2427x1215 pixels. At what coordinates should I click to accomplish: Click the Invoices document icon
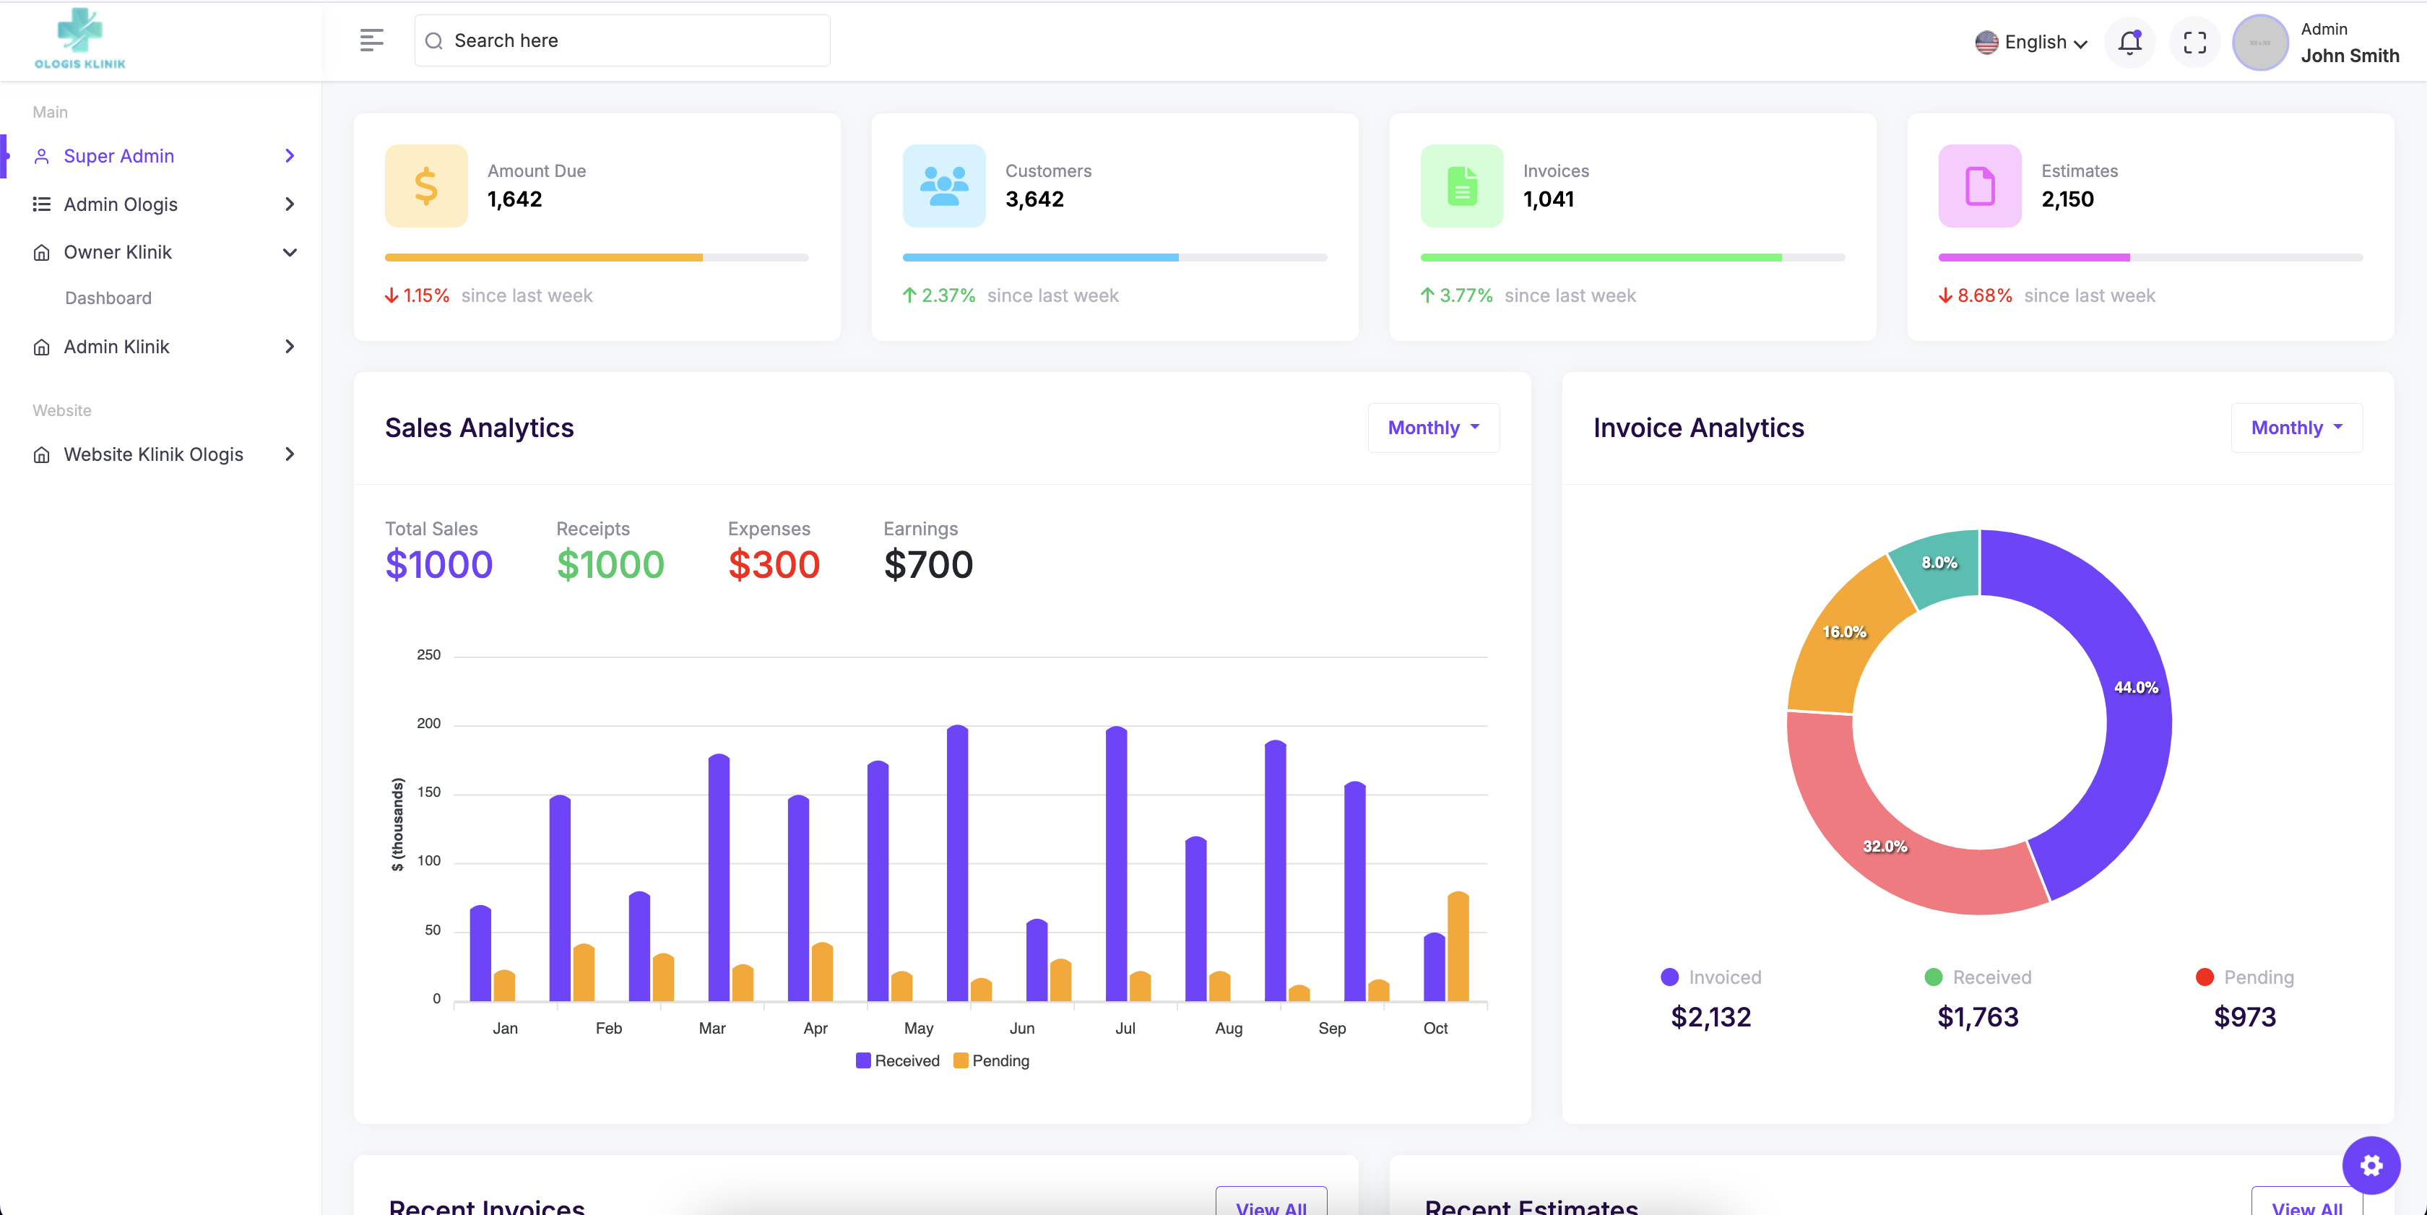click(x=1462, y=186)
